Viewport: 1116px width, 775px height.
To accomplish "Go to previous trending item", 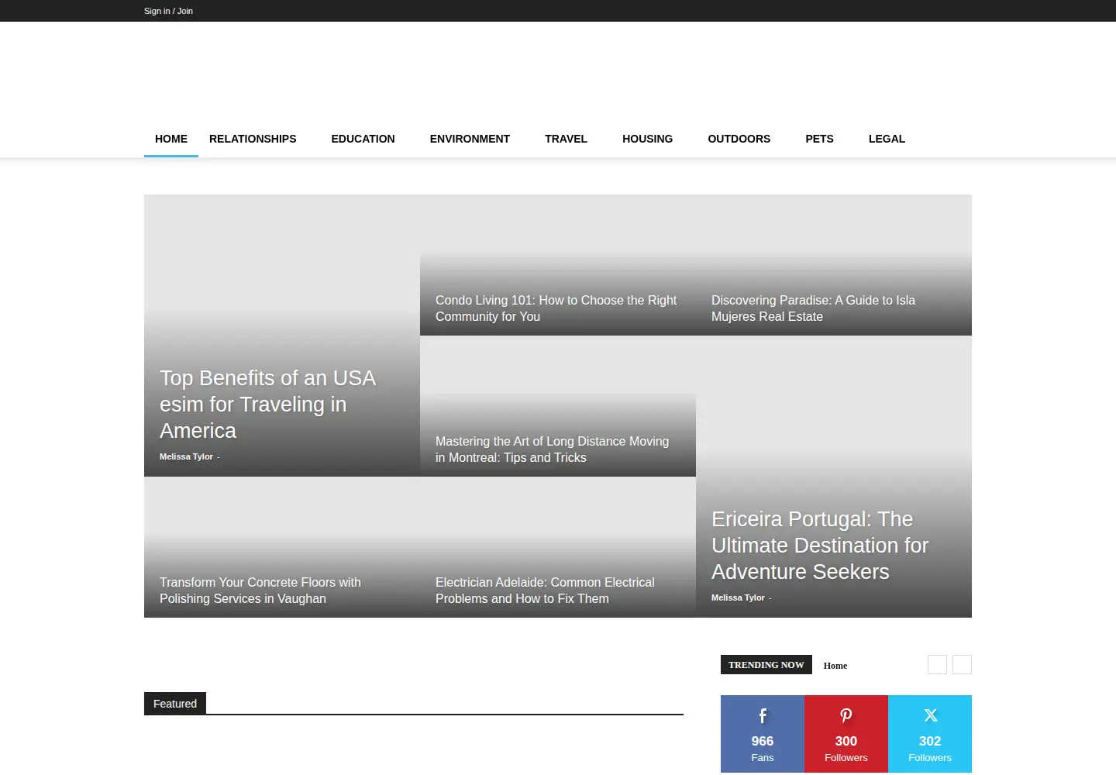I will (937, 665).
